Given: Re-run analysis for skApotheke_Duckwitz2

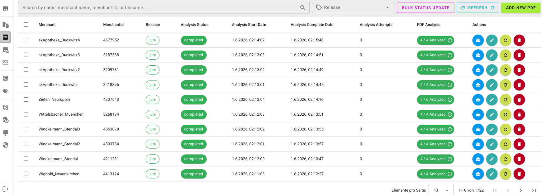Looking at the screenshot, I should pos(506,70).
